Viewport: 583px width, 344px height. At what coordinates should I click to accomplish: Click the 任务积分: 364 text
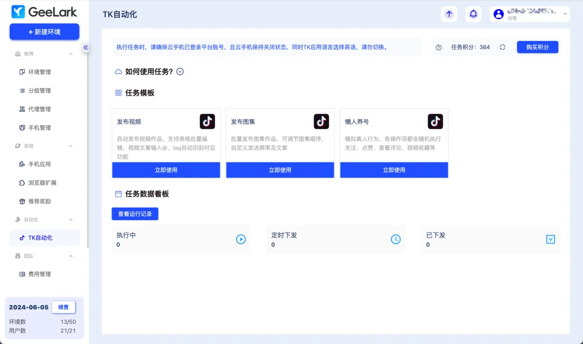pyautogui.click(x=470, y=47)
